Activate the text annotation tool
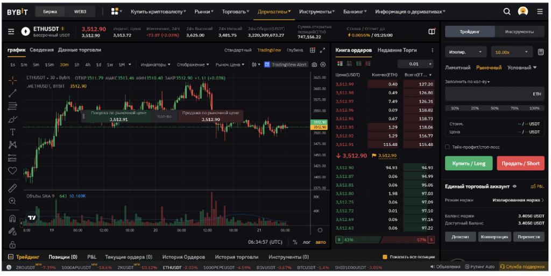 [13, 132]
